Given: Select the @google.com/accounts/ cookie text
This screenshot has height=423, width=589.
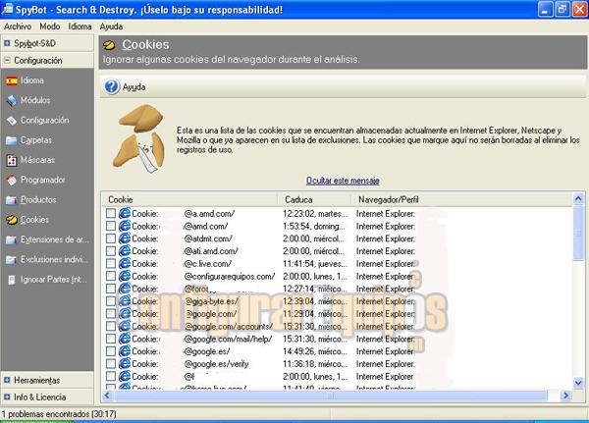Looking at the screenshot, I should pyautogui.click(x=229, y=326).
